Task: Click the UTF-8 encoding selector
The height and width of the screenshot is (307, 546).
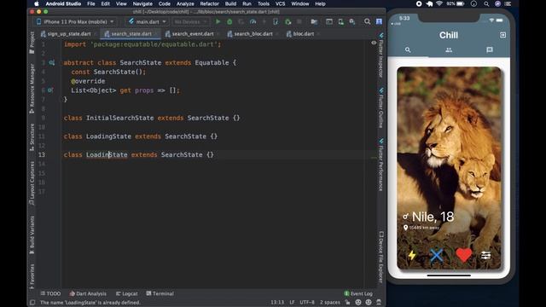Action: click(307, 302)
